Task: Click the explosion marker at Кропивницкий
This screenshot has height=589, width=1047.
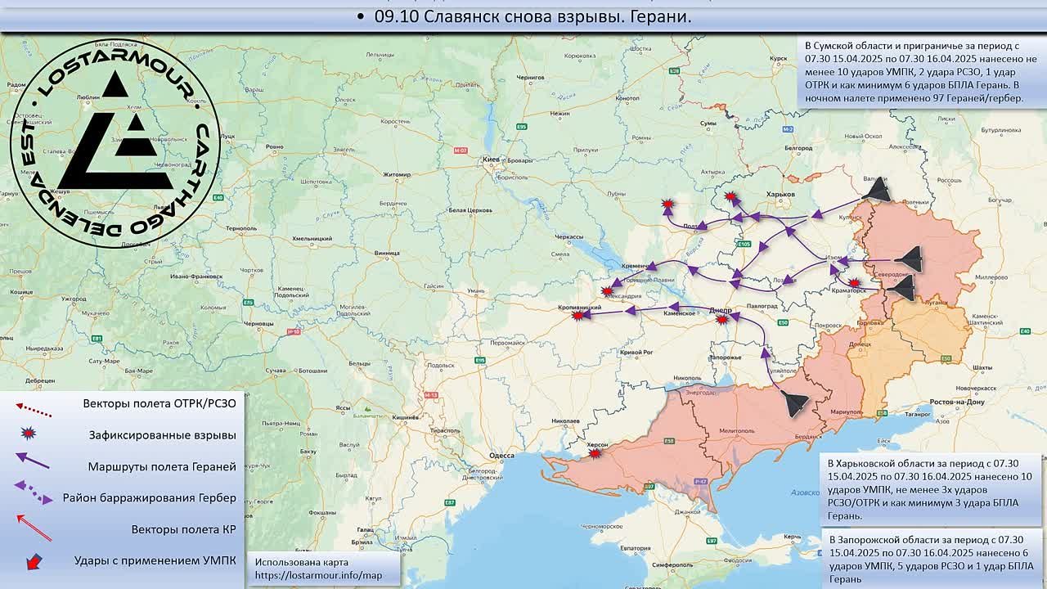Action: [579, 314]
